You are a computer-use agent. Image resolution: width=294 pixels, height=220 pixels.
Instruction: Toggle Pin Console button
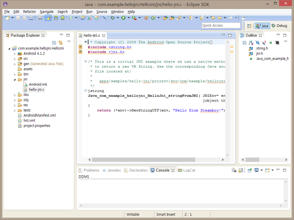point(250,170)
